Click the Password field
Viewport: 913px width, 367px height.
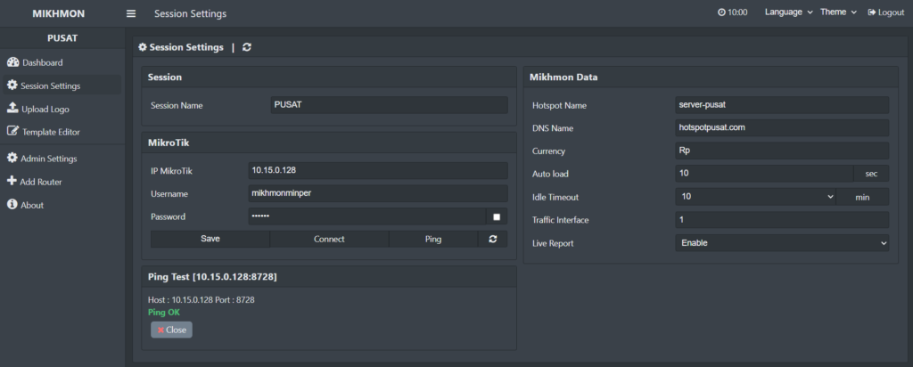366,216
